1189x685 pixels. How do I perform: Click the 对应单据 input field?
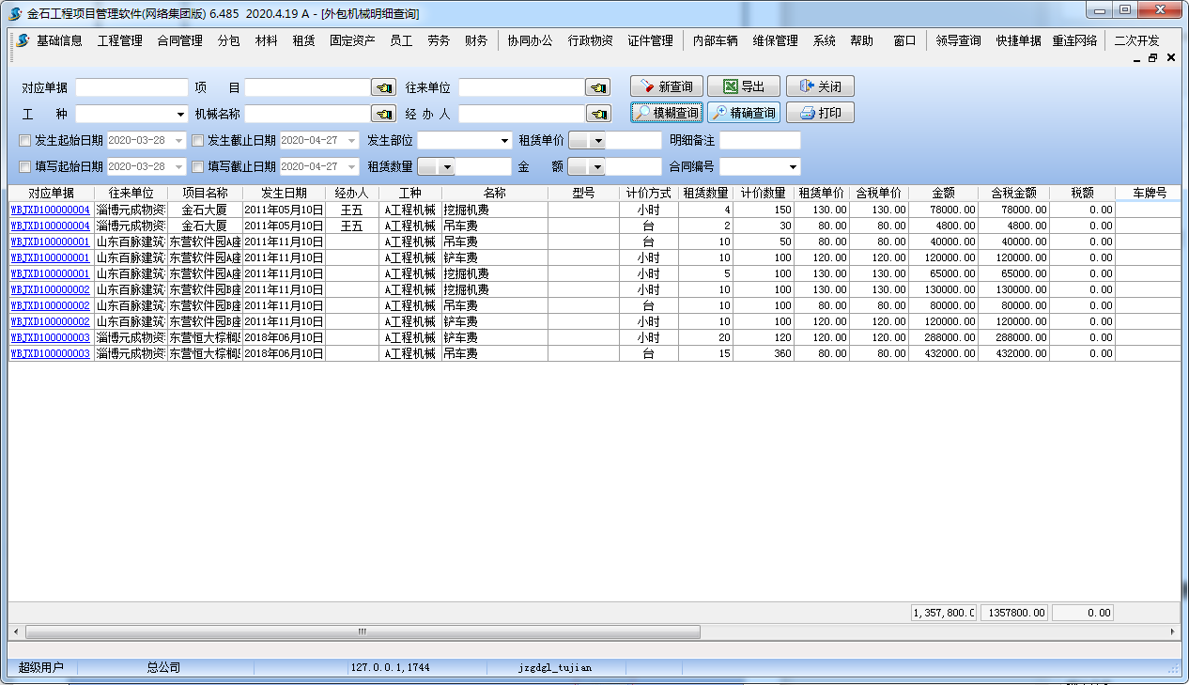pyautogui.click(x=131, y=87)
